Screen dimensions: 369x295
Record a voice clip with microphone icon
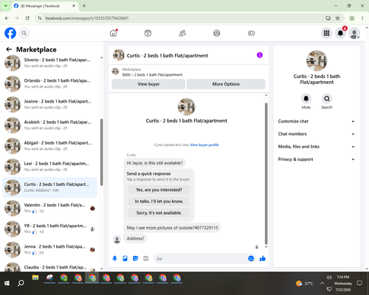click(114, 258)
